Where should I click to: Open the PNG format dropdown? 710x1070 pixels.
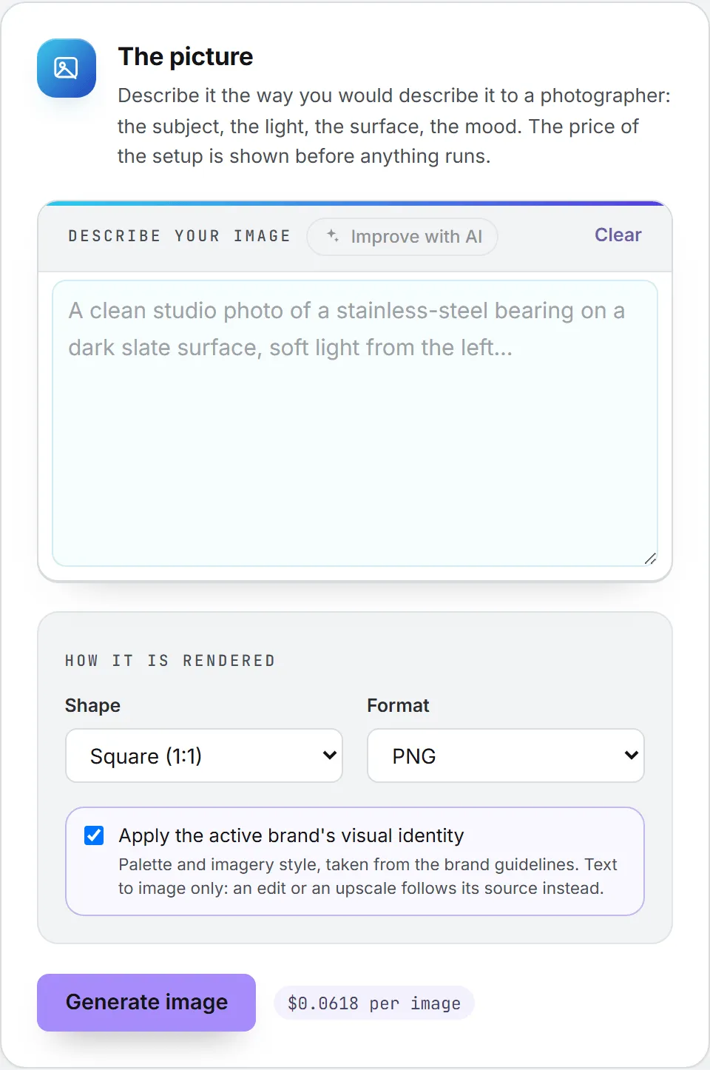506,756
